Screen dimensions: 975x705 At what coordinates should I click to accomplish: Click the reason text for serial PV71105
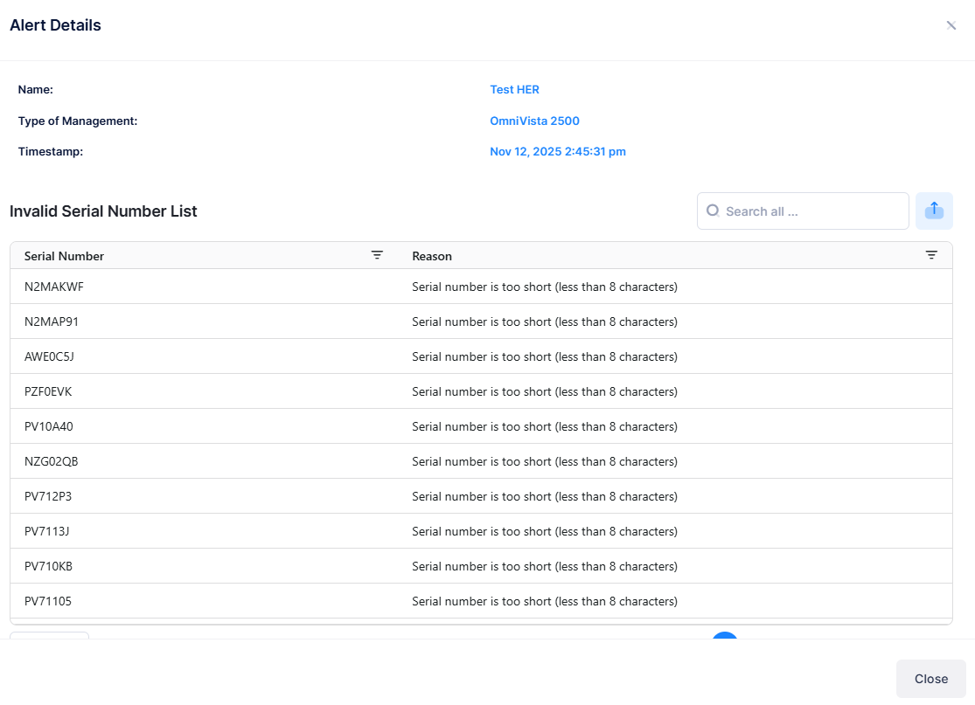(x=544, y=601)
